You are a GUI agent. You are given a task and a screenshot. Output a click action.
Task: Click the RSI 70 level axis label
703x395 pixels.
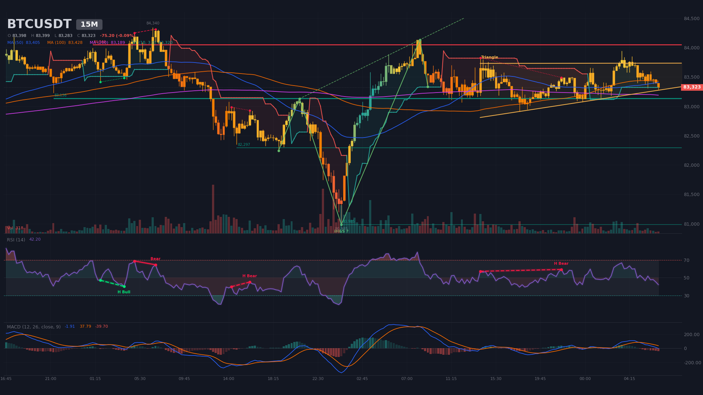686,260
